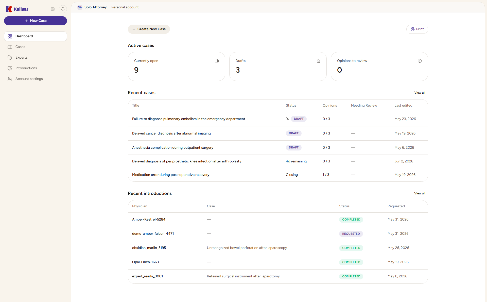
Task: Click DRAFT badge on Anesthesia complication row
Action: [294, 148]
